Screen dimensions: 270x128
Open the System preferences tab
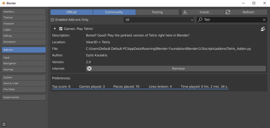pos(24,77)
